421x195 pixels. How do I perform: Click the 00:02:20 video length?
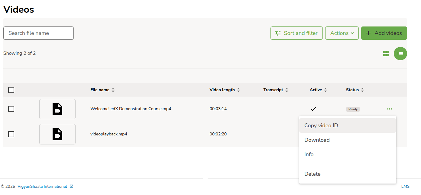click(218, 134)
